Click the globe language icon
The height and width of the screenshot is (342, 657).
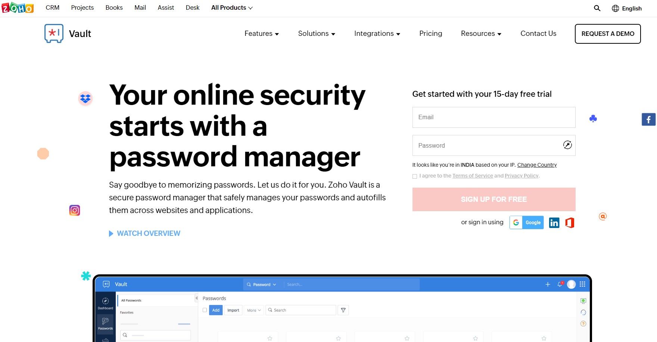click(x=616, y=8)
